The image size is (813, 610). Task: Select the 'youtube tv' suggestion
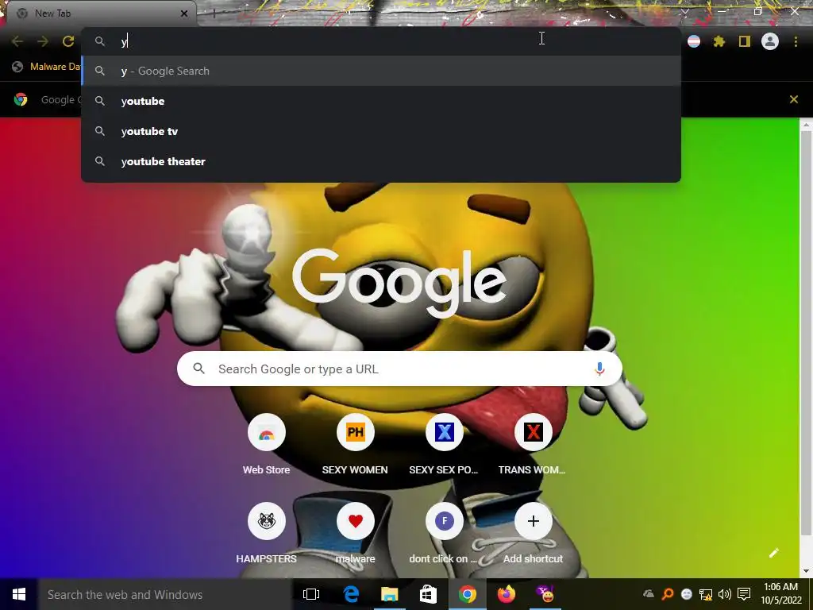pyautogui.click(x=381, y=131)
